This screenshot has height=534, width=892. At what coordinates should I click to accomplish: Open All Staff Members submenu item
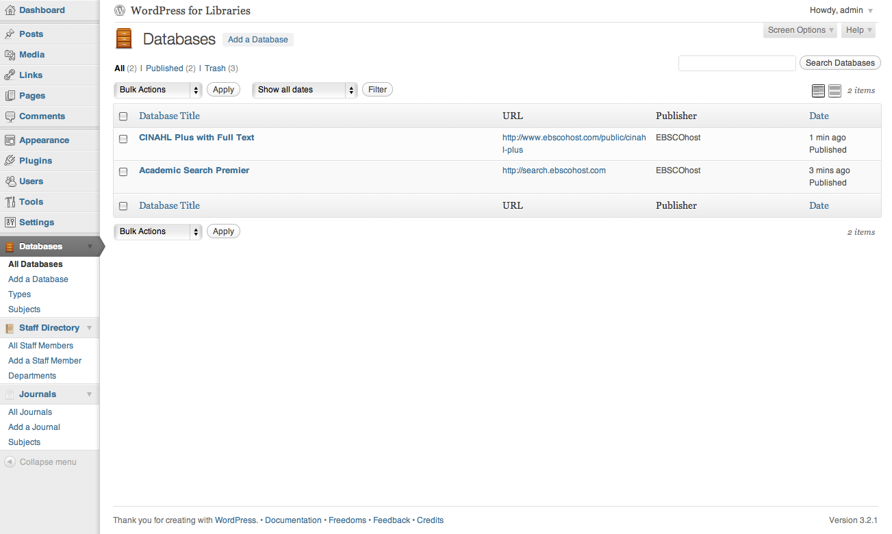pos(40,346)
